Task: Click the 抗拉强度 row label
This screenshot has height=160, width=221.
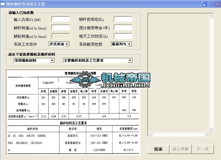Action: pyautogui.click(x=23, y=97)
